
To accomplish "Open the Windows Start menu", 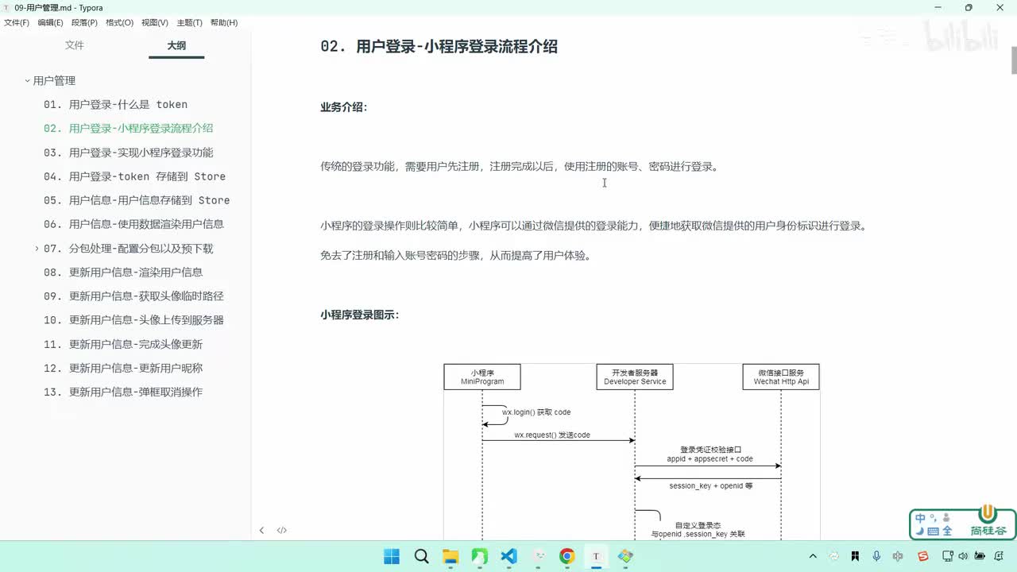I will [x=392, y=556].
